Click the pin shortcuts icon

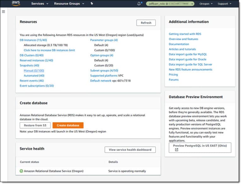click(92, 3)
